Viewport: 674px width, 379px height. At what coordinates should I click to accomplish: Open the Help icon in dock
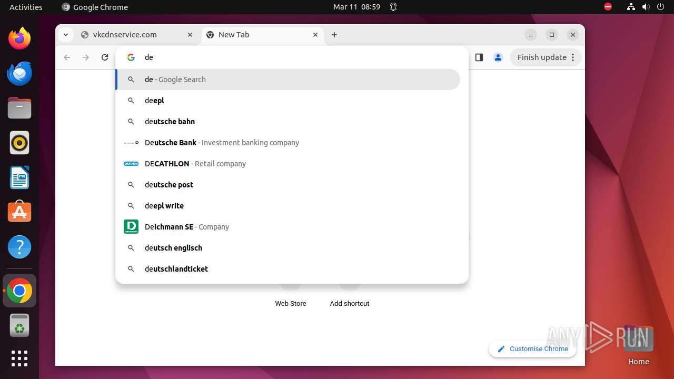(19, 247)
